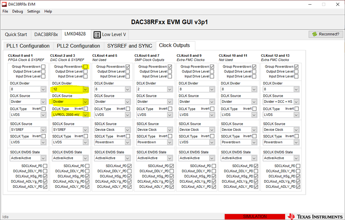Screen dimensions: 345x220
Task: Open the Settings menu
Action: pos(34,11)
